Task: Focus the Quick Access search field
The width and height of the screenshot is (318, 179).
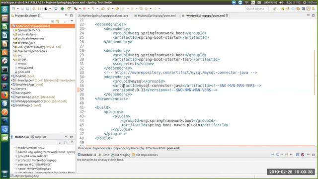Action: [256, 9]
